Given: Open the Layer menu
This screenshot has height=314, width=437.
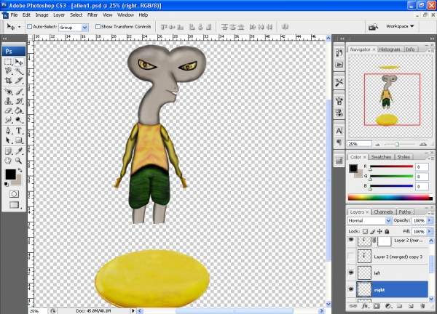Looking at the screenshot, I should (x=59, y=15).
